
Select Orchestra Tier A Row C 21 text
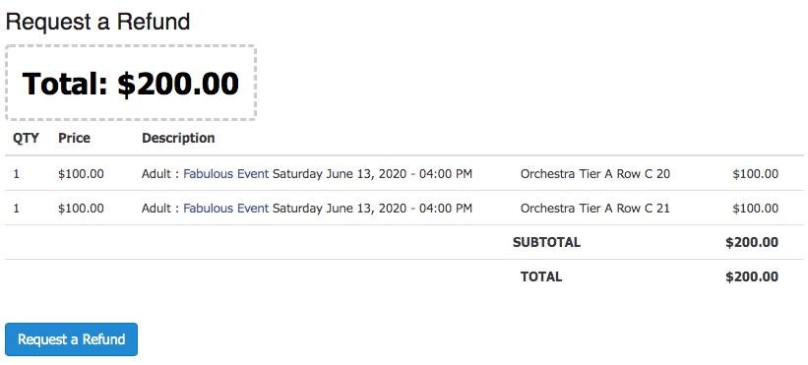point(595,209)
